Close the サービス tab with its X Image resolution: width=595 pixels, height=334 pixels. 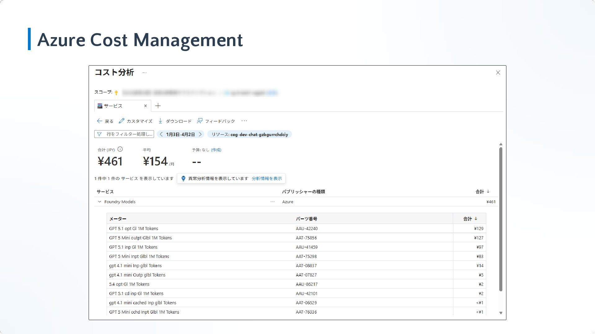tap(145, 106)
